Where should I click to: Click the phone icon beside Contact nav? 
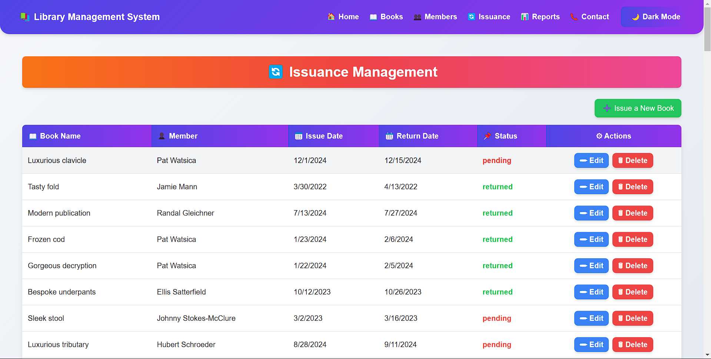[574, 17]
